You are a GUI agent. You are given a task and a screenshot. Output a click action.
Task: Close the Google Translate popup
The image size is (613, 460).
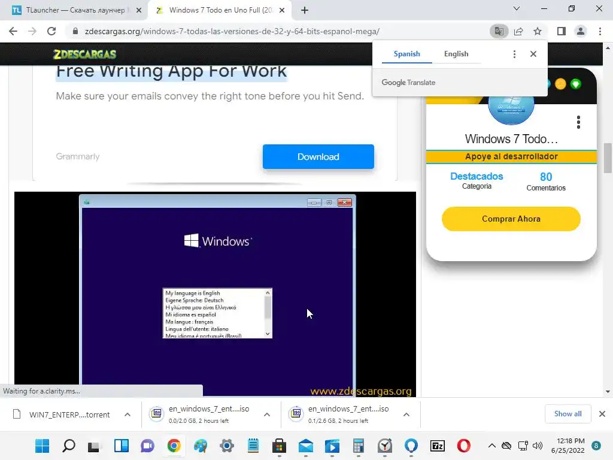click(533, 54)
